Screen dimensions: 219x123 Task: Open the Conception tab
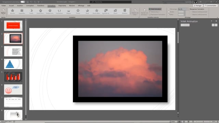click(x=30, y=6)
